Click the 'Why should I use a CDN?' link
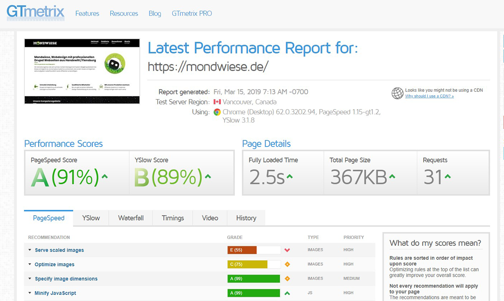This screenshot has height=301, width=504. [x=429, y=96]
